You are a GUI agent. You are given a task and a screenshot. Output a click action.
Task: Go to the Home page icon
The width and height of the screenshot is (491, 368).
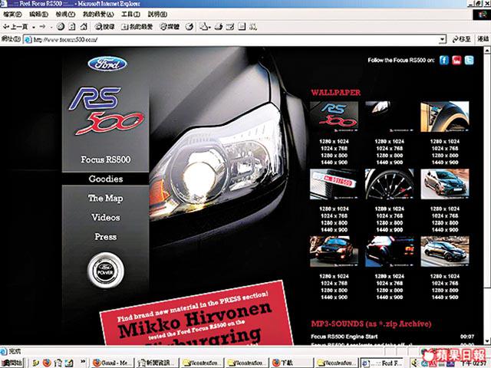[84, 27]
